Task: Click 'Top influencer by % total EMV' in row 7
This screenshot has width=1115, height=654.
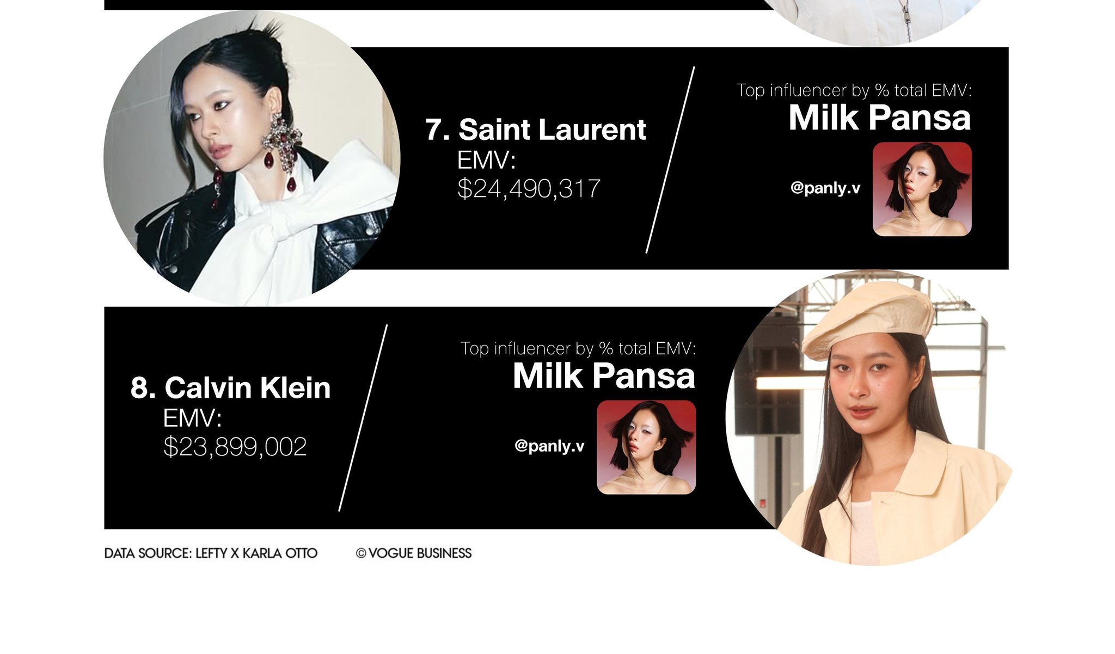Action: [x=854, y=90]
